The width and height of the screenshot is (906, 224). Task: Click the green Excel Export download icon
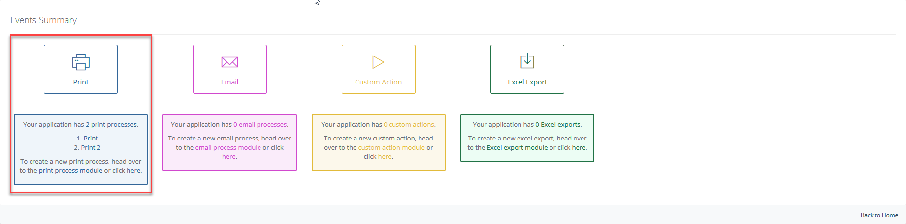point(527,61)
